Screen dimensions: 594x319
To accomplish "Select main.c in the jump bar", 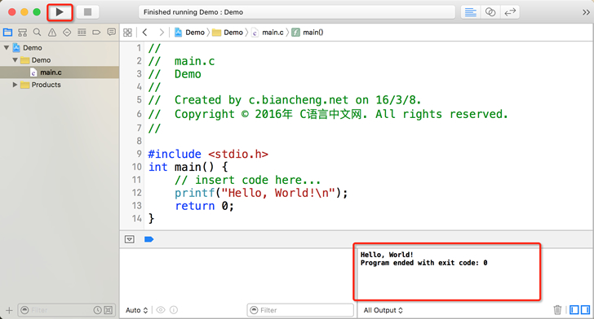I will [x=268, y=33].
